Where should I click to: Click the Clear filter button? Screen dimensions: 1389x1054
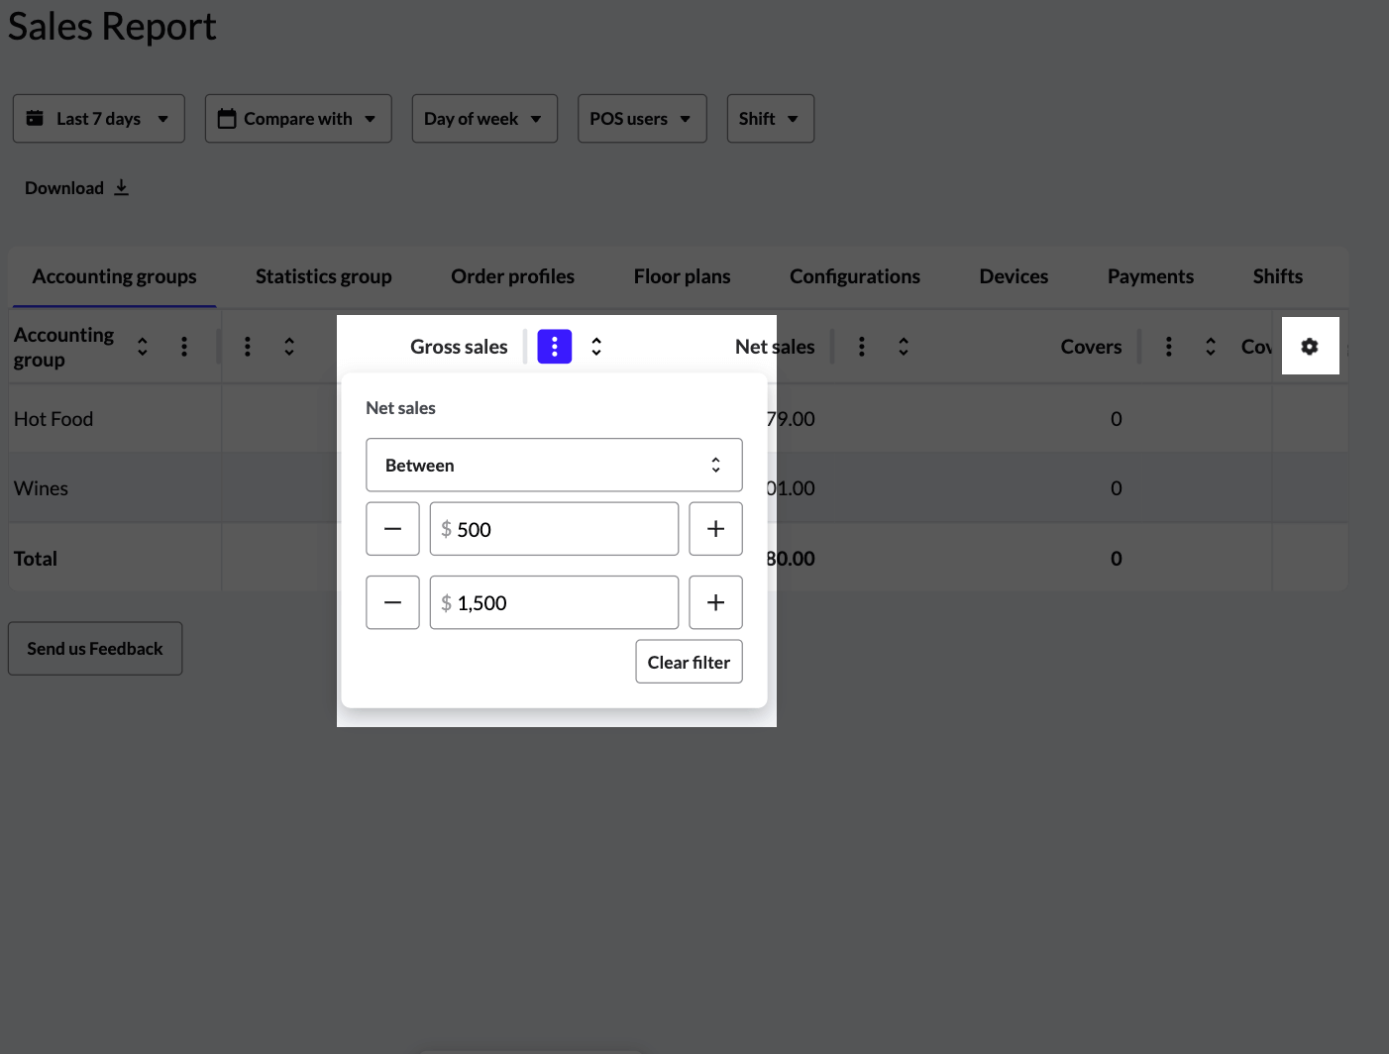pos(689,662)
